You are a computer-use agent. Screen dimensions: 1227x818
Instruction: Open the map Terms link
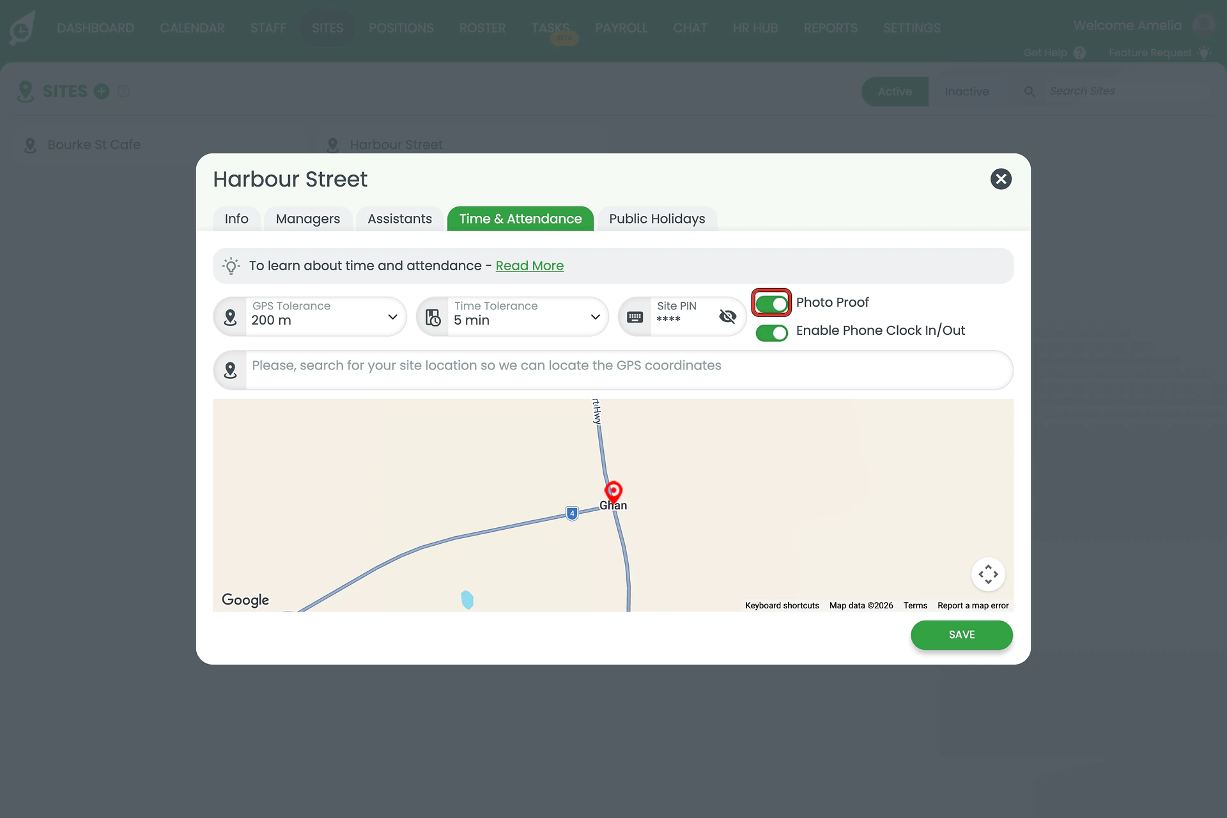[x=915, y=605]
